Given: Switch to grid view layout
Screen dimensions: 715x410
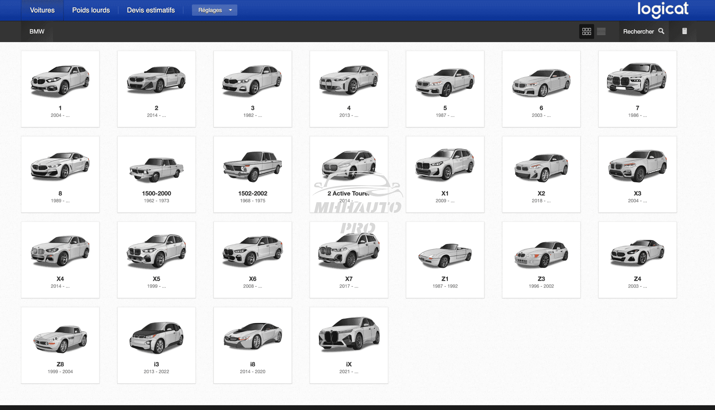Looking at the screenshot, I should point(586,31).
